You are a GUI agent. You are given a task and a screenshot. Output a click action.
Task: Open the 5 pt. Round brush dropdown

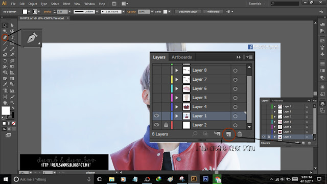[x=124, y=12]
